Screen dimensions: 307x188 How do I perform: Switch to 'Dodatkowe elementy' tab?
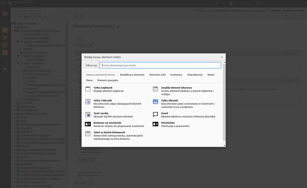(x=132, y=75)
